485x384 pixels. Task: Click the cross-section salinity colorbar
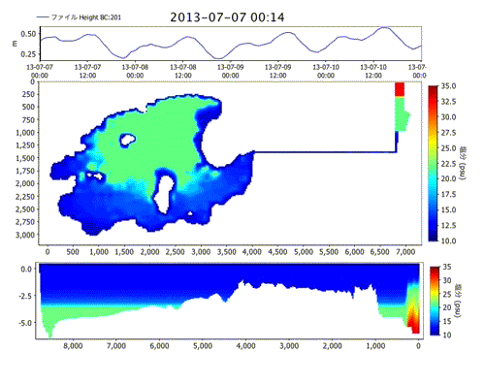click(x=435, y=301)
